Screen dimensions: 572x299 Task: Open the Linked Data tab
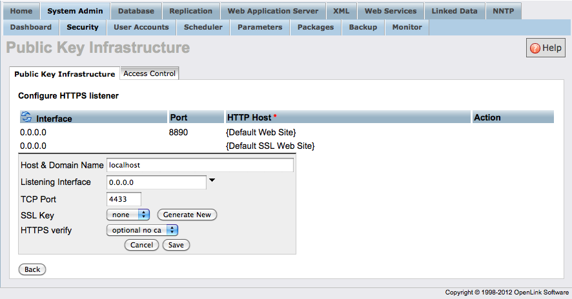pos(455,11)
